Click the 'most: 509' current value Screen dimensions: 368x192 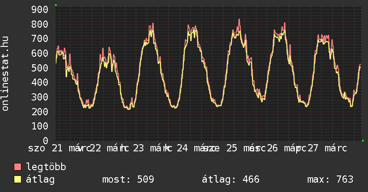(128, 179)
